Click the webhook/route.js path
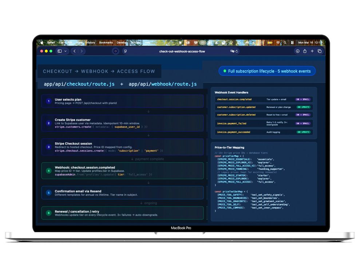Screen dimensions: 364x273 pos(174,84)
